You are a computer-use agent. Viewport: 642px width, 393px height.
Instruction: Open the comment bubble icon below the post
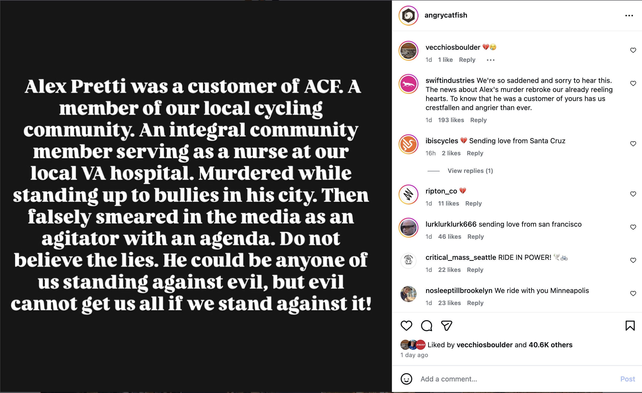426,326
